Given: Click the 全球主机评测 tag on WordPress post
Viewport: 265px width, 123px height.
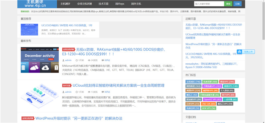Looking at the screenshot, I should [28, 118].
